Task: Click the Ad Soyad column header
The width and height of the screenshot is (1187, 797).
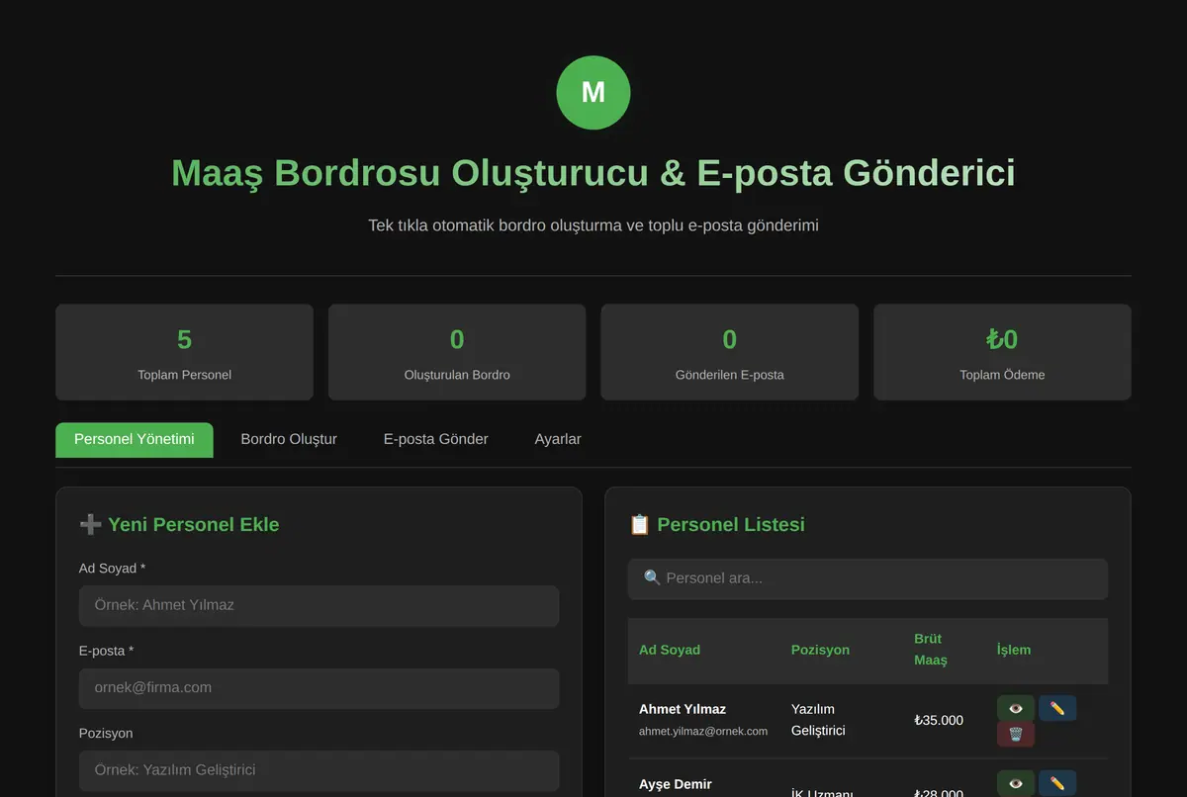Action: (670, 650)
